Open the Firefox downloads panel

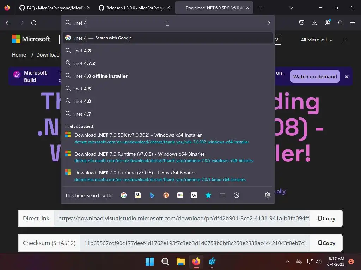[314, 22]
